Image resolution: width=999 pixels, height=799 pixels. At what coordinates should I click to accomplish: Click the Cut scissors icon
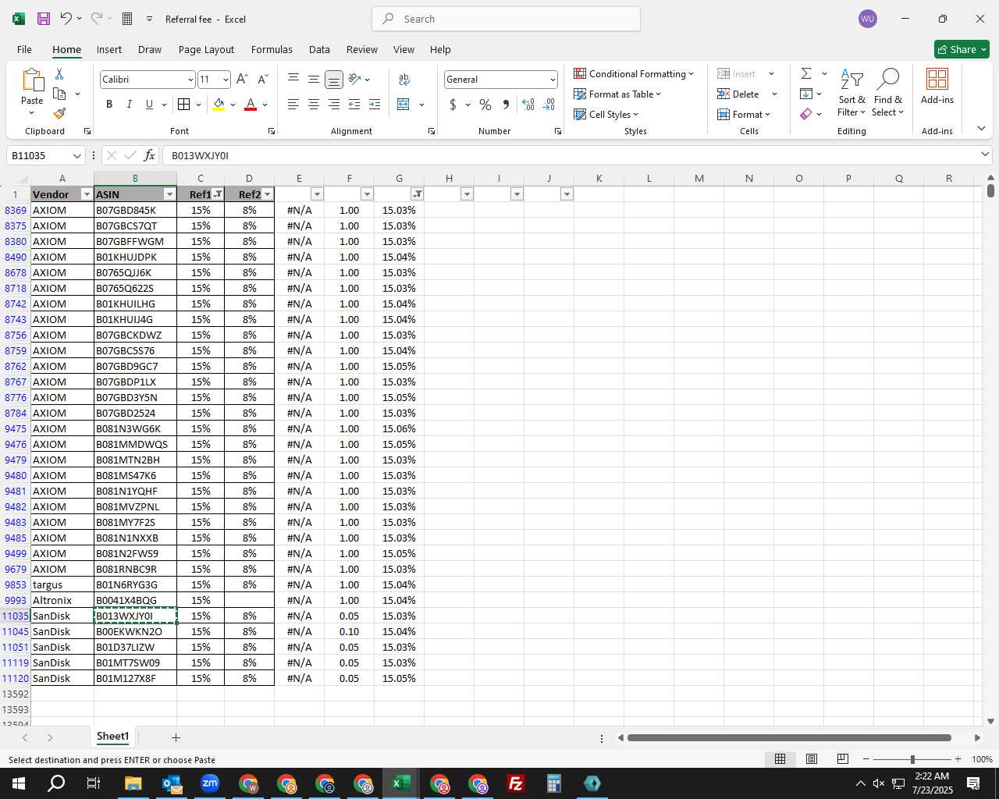click(x=59, y=73)
